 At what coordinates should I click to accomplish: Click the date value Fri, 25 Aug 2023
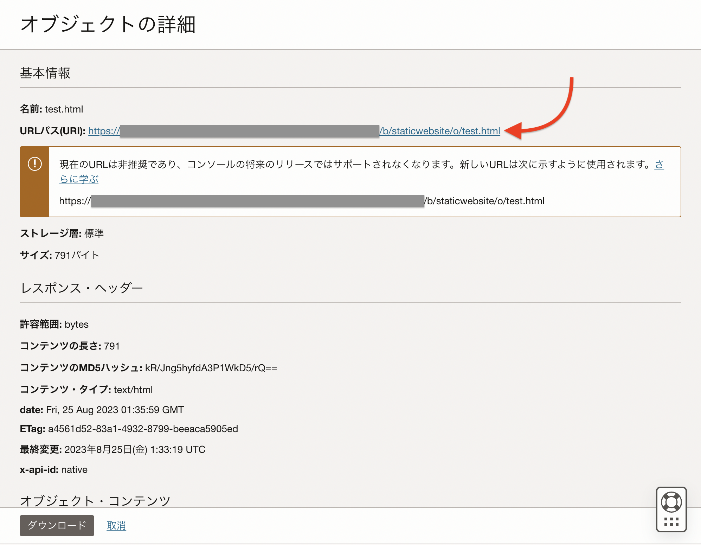(x=115, y=410)
